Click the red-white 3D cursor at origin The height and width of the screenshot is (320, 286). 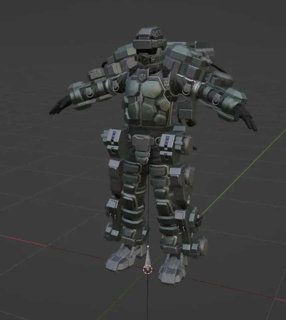pyautogui.click(x=148, y=269)
